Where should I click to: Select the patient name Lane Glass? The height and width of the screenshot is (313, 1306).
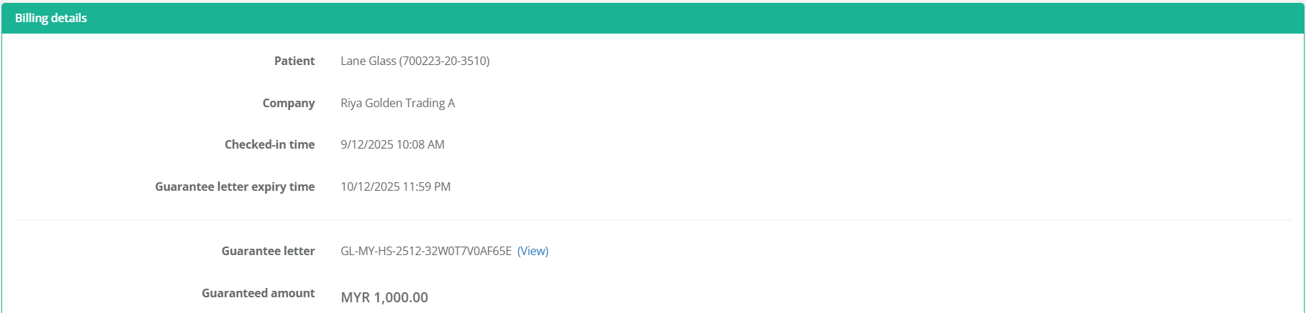coord(368,61)
